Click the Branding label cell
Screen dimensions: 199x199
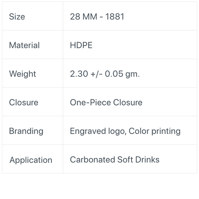click(x=33, y=130)
